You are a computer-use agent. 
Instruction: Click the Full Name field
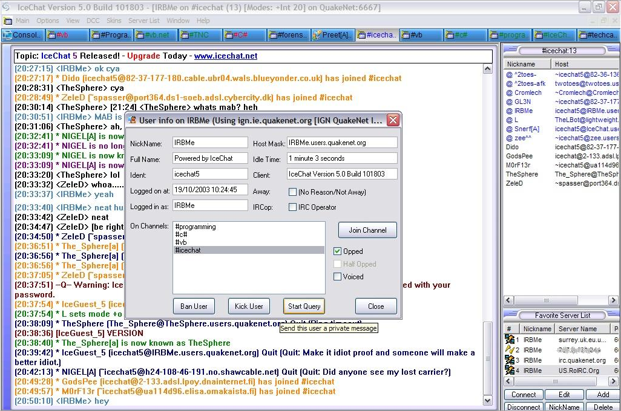[210, 158]
